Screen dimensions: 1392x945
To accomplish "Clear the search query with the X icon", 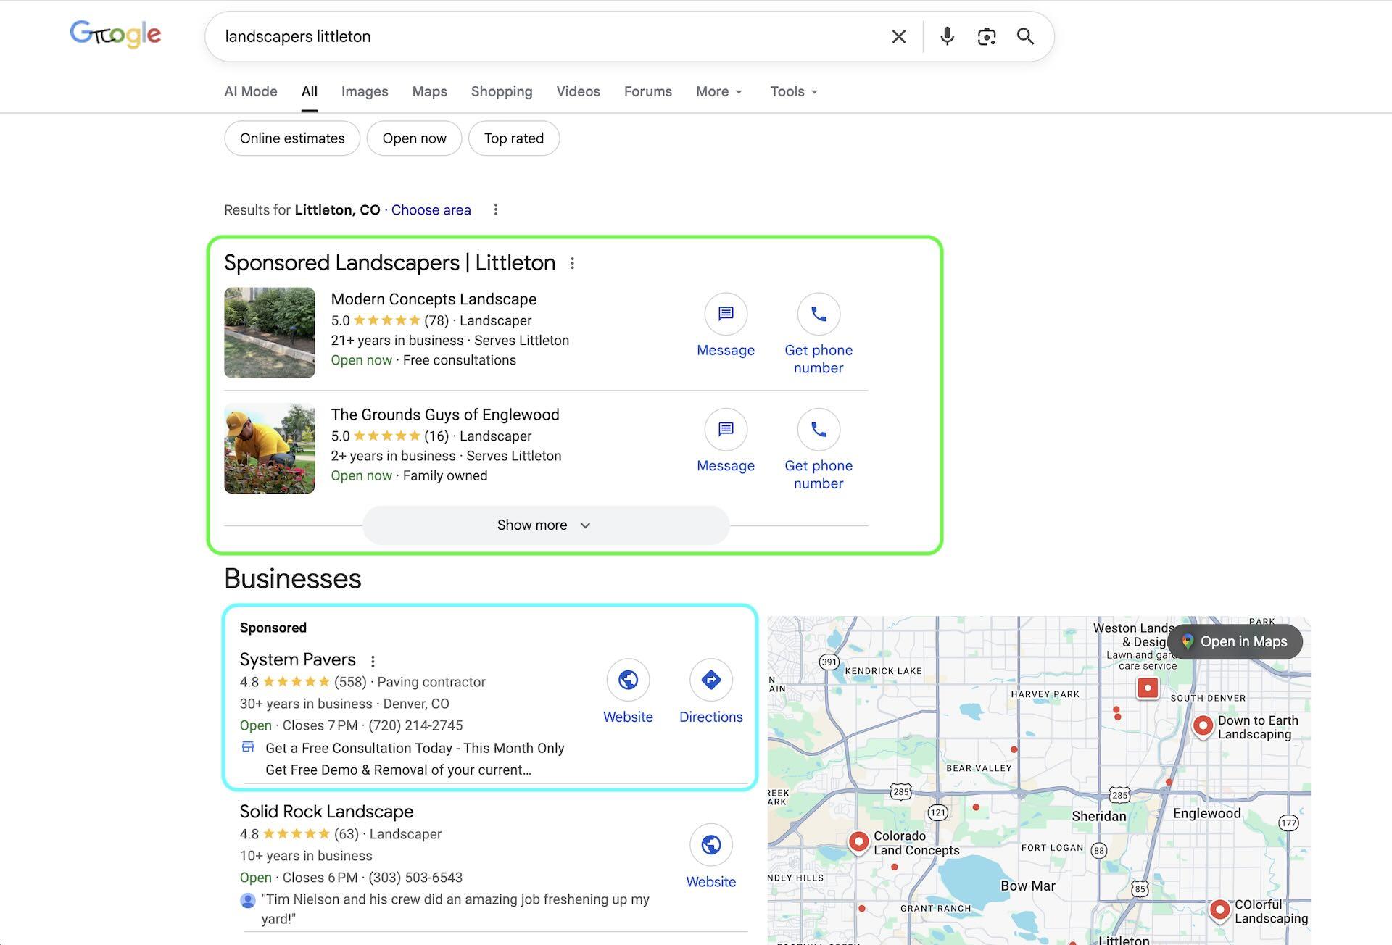I will pyautogui.click(x=898, y=36).
